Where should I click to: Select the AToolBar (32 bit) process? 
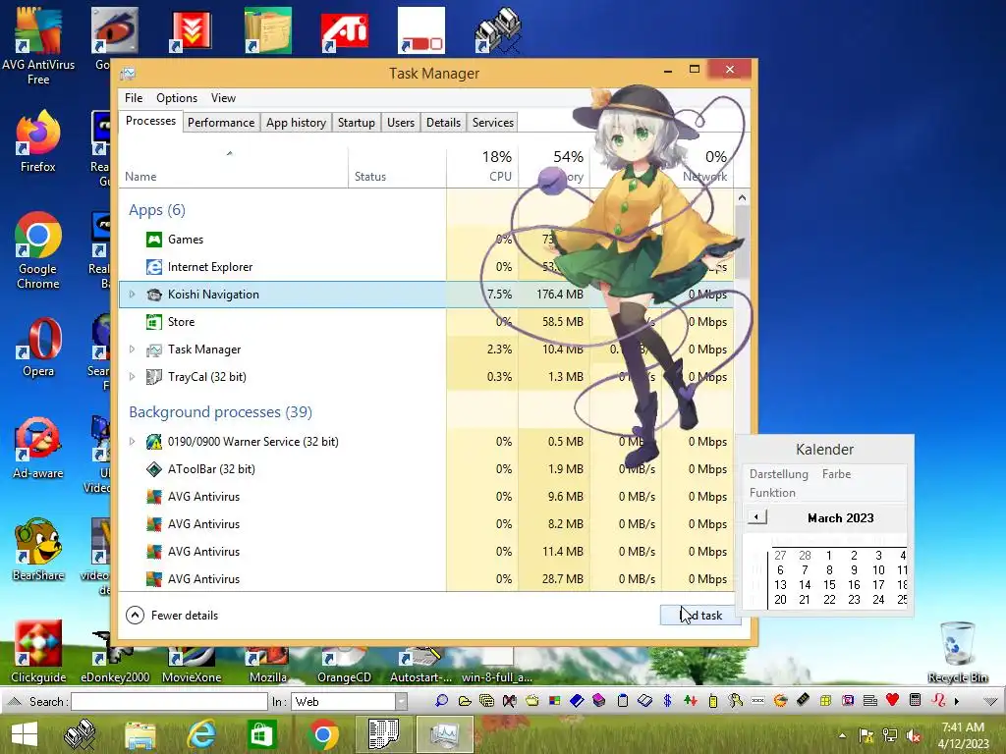coord(426,468)
